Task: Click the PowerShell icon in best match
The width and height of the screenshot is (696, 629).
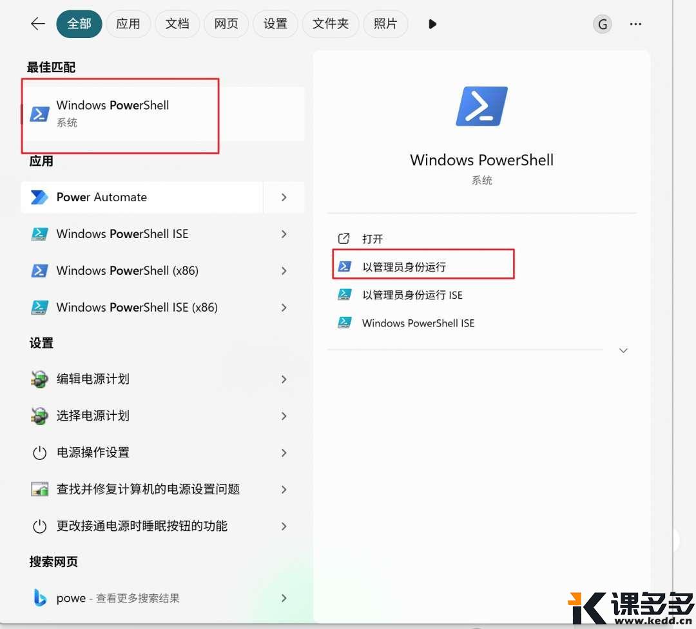Action: 39,114
